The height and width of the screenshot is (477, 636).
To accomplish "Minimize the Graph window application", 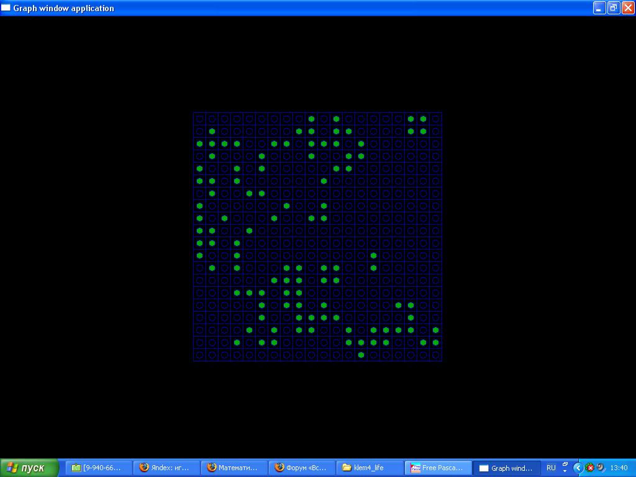I will click(599, 8).
